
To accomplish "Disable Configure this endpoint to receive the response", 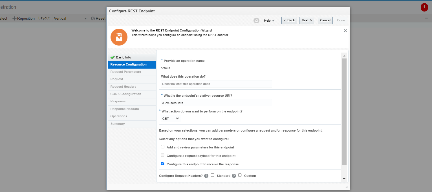I will point(162,163).
